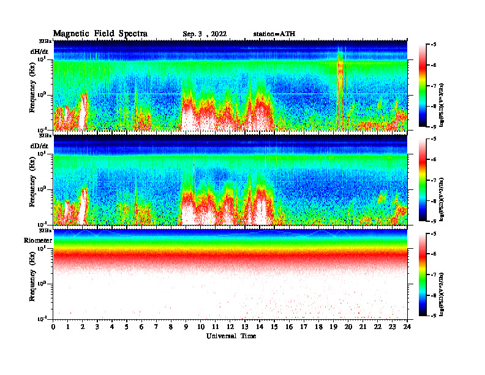Click the "station=ATH" label
Viewport: 485px width, 375px height.
pos(274,34)
